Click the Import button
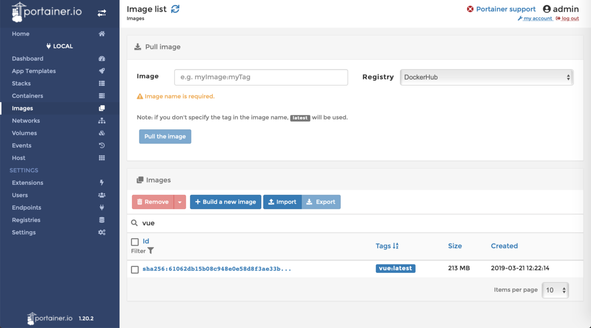Viewport: 591px width, 328px height. (x=283, y=202)
